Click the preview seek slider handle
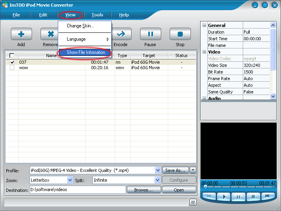281x211 pixels. [x=205, y=187]
